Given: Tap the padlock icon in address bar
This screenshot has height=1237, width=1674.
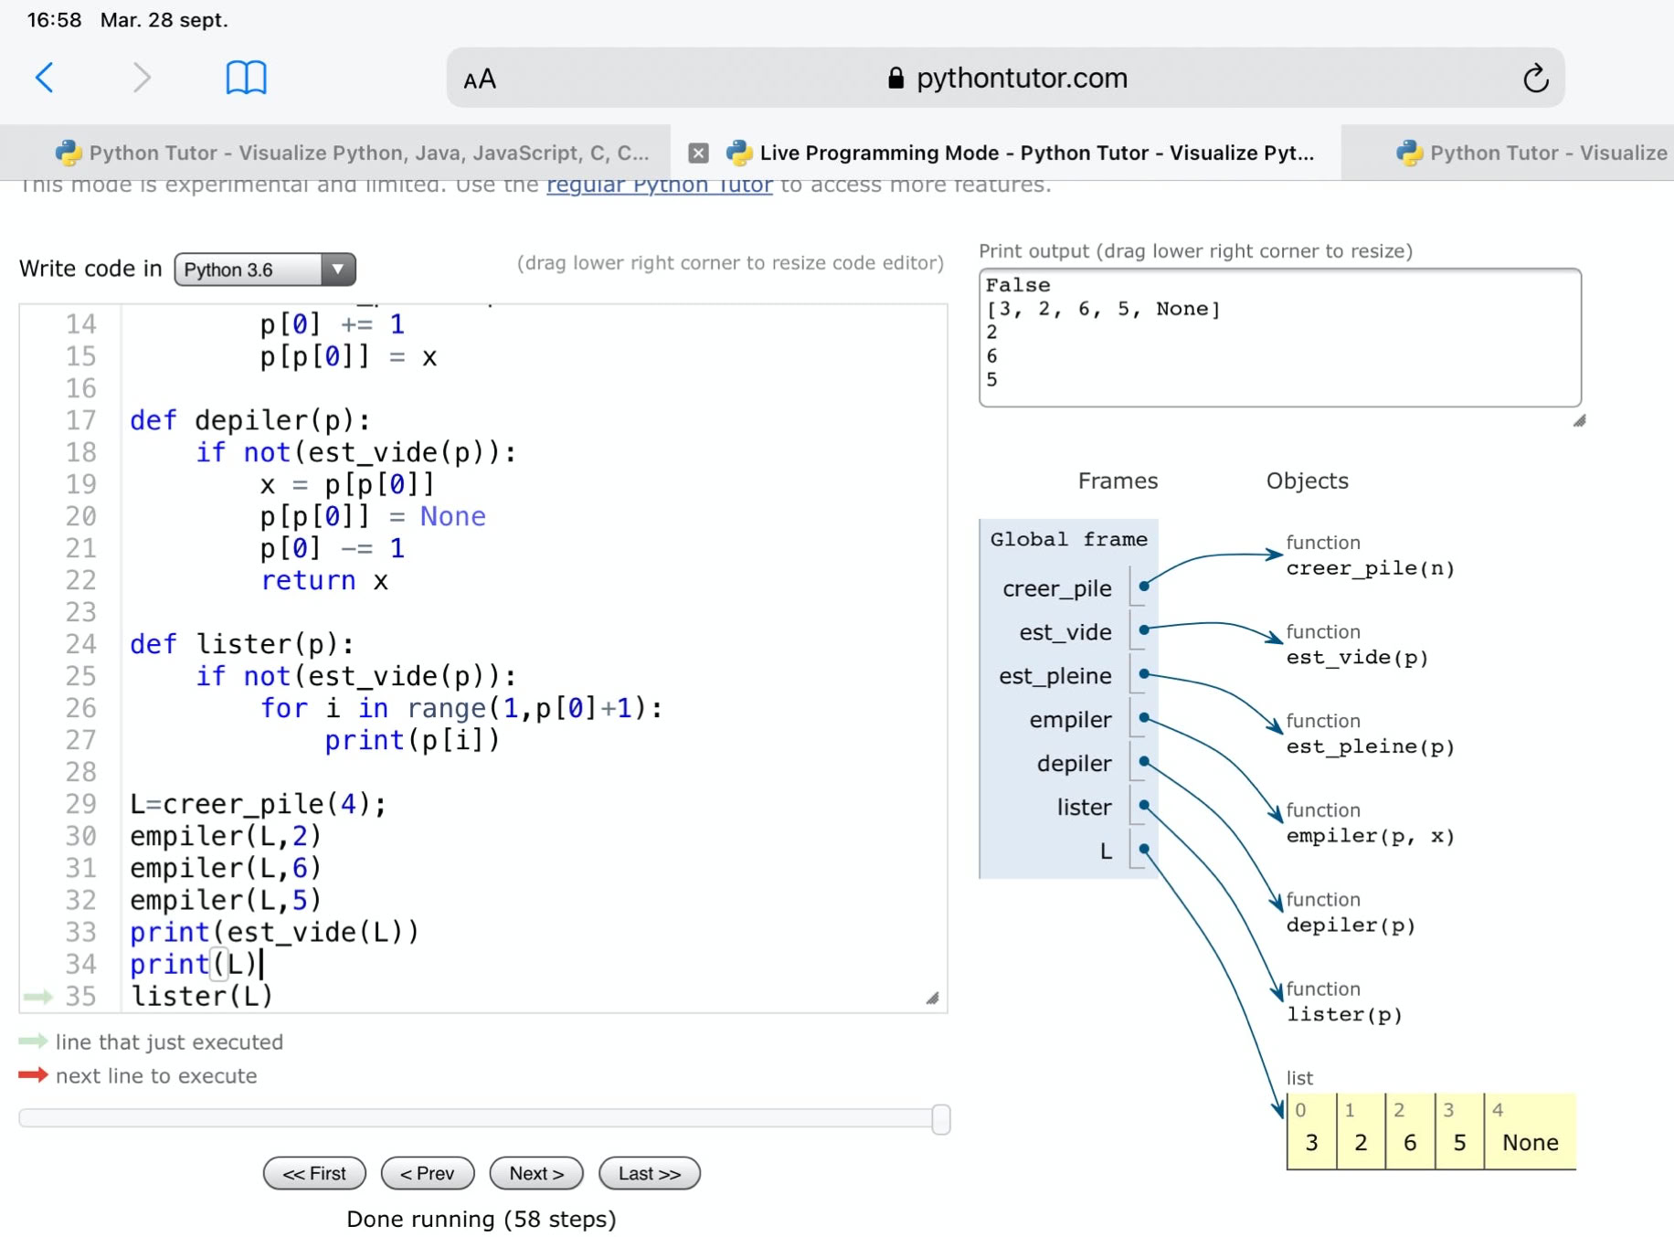Looking at the screenshot, I should coord(895,79).
